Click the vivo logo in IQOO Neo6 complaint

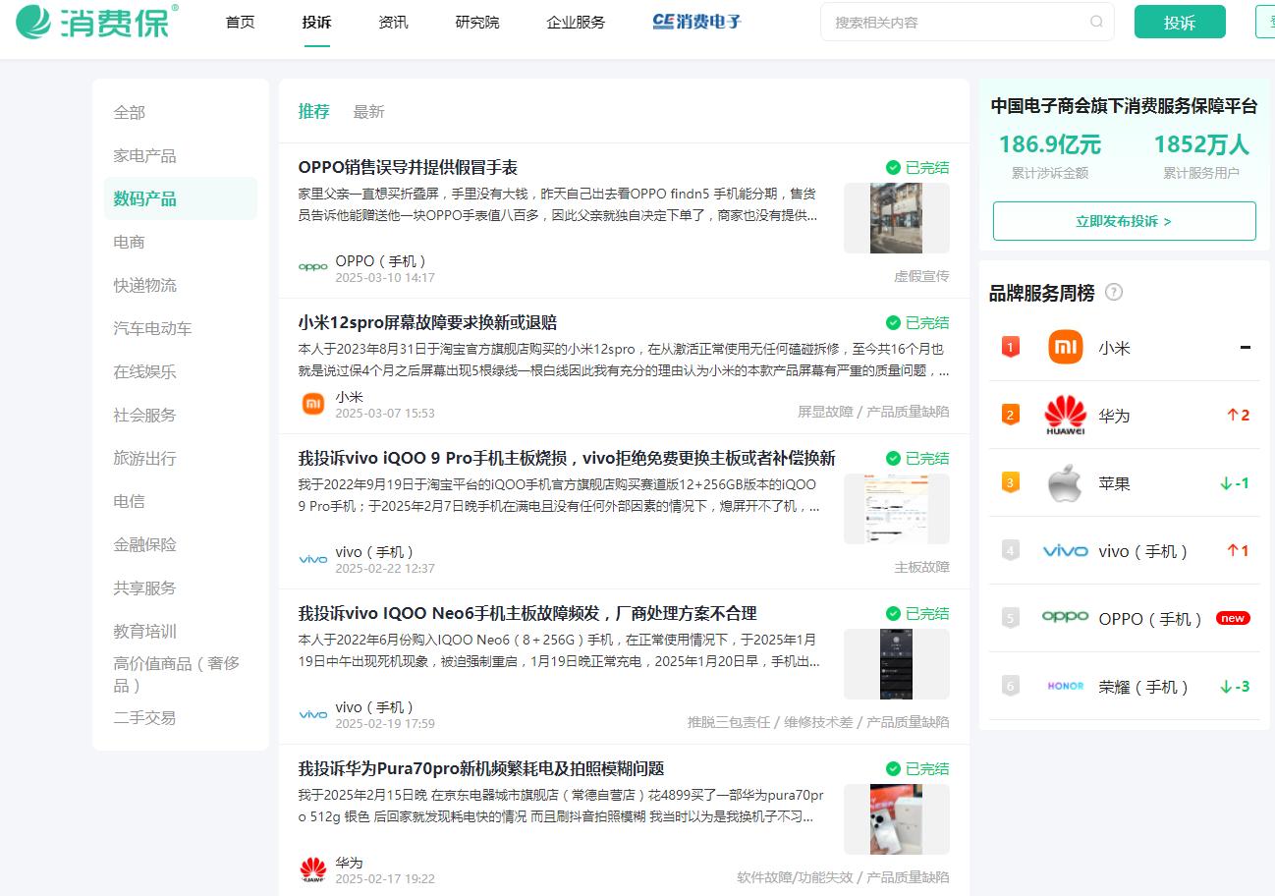coord(312,714)
